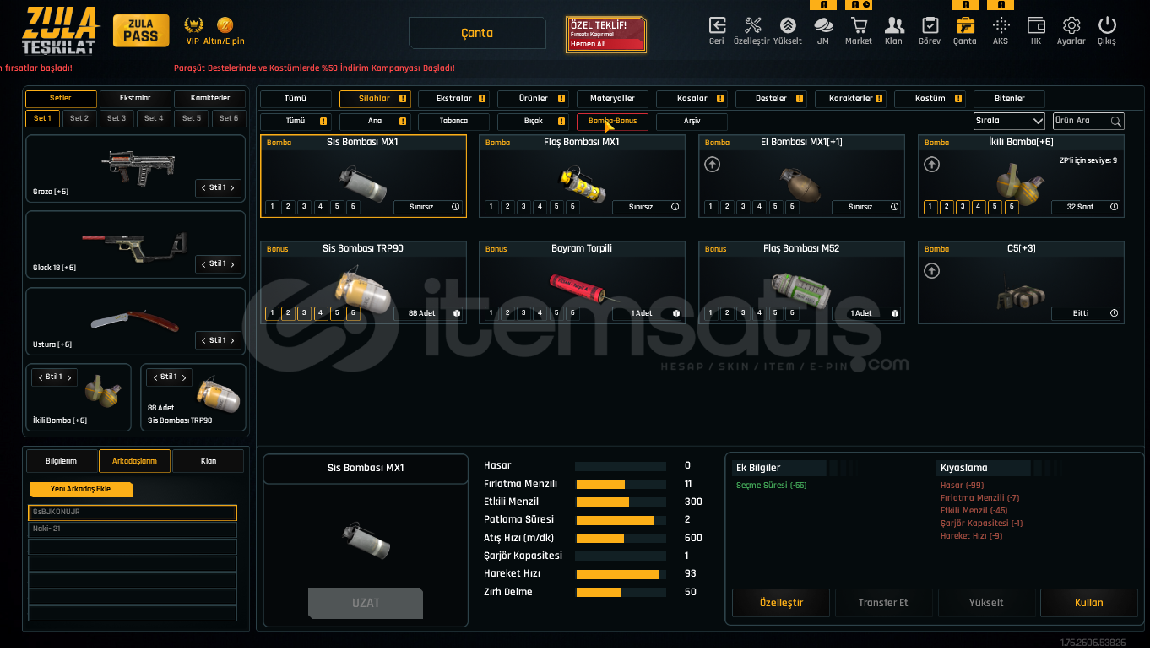
Task: Click search magnifier in Ürün Ara
Action: [x=1115, y=121]
